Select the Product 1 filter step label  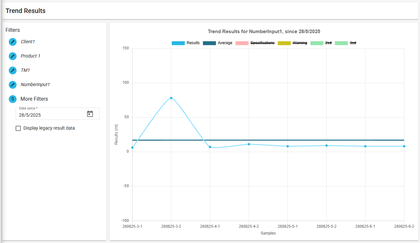(31, 56)
